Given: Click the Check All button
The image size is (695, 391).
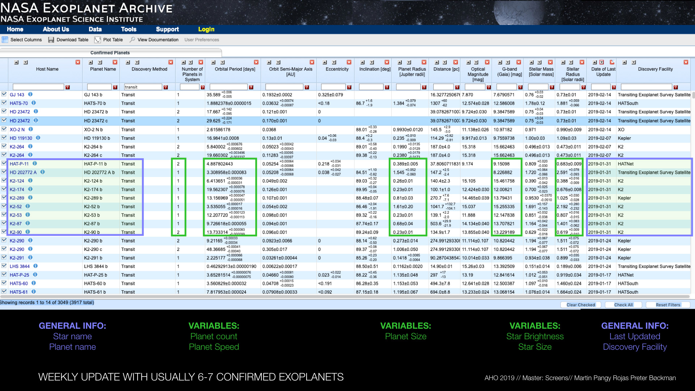Looking at the screenshot, I should tap(623, 305).
